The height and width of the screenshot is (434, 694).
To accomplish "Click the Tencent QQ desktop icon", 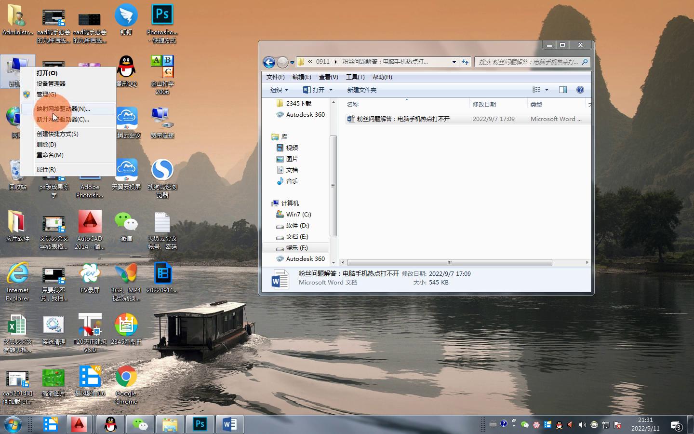I will coord(126,71).
